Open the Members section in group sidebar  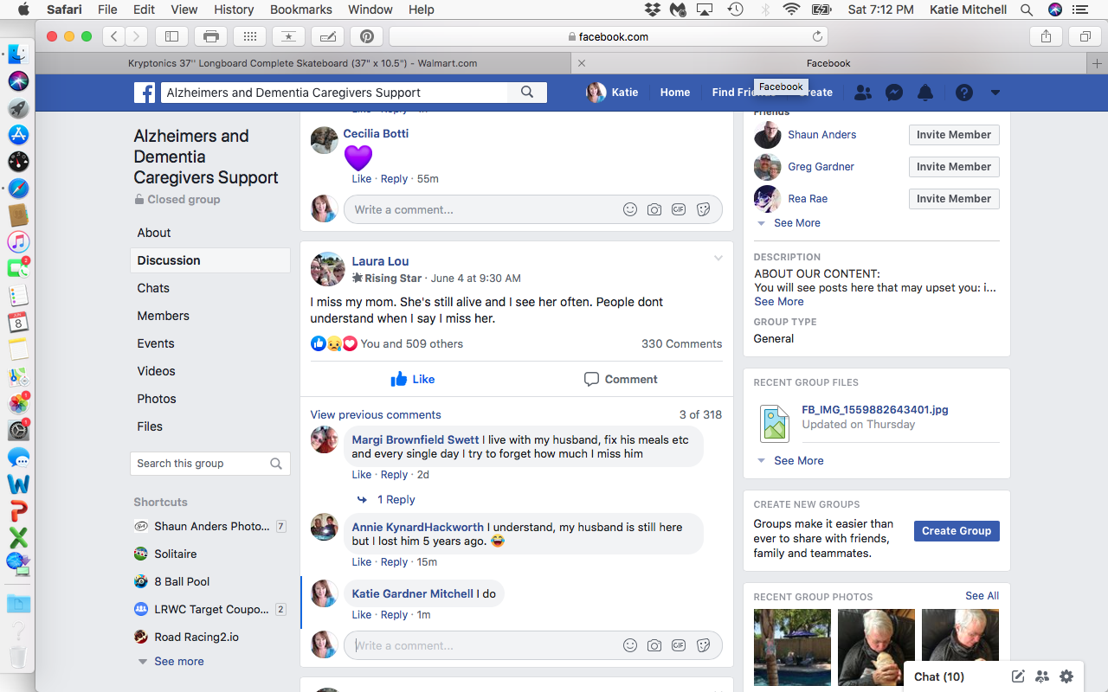(163, 316)
